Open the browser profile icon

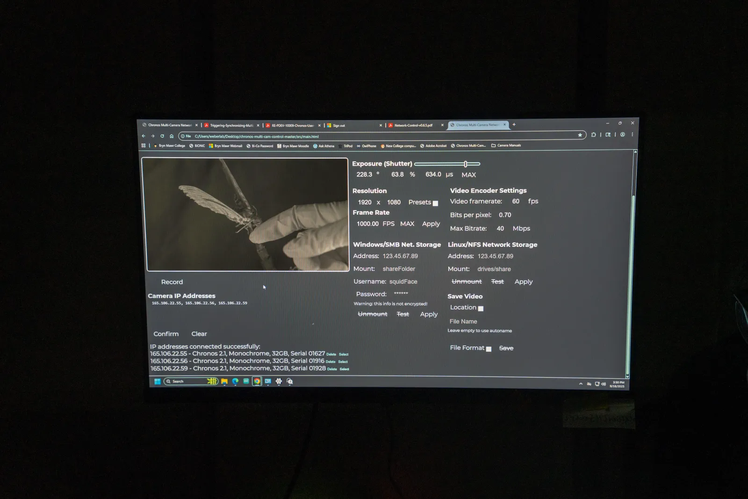[x=622, y=135]
